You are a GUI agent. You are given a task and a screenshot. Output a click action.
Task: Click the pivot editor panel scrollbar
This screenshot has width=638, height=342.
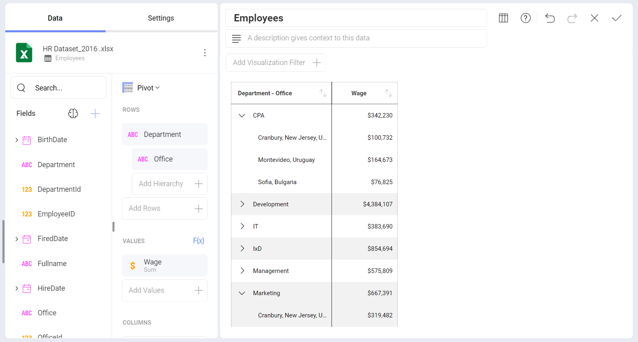pyautogui.click(x=114, y=227)
